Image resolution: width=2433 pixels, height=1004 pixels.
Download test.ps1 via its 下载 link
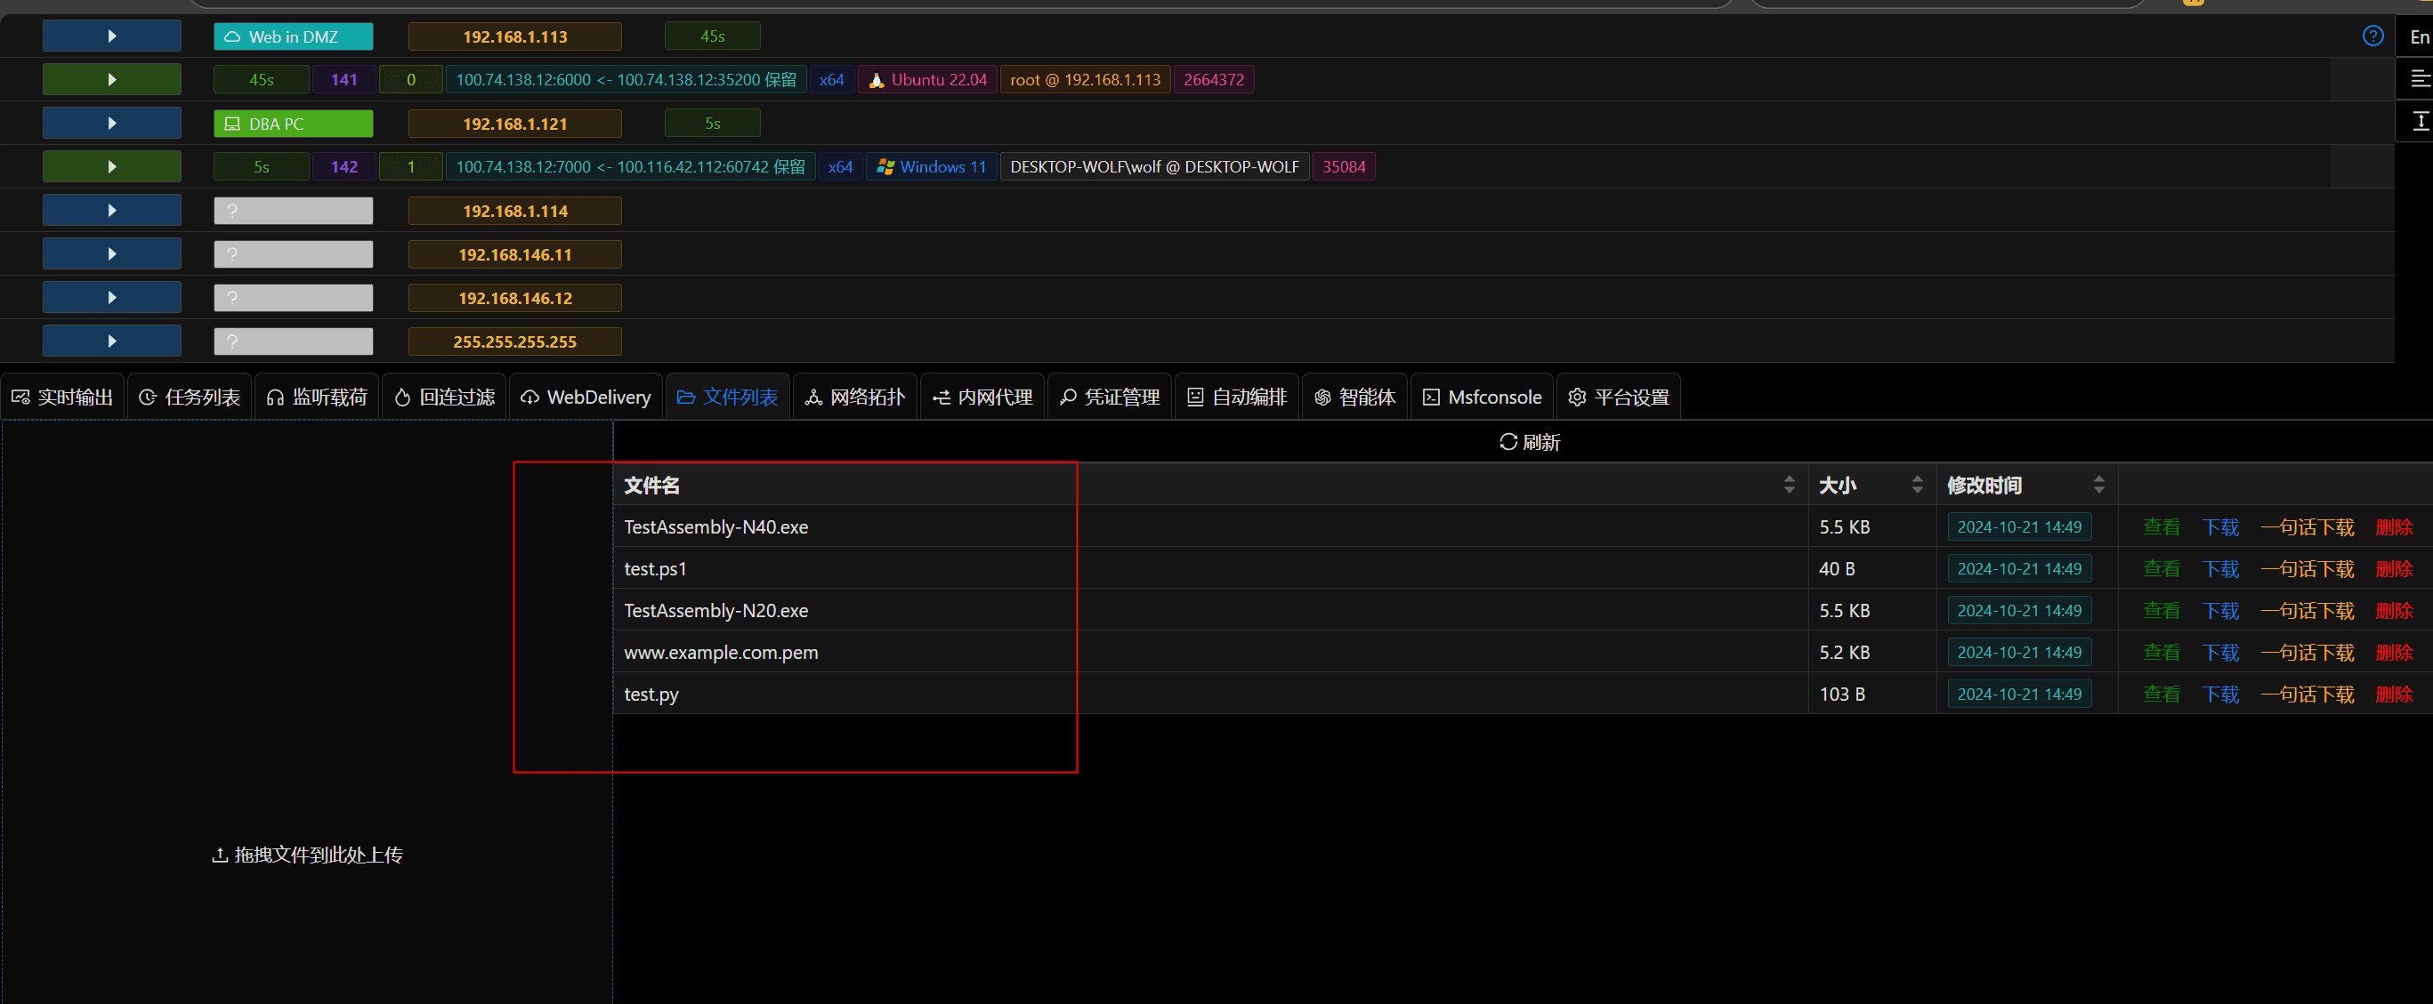2220,569
